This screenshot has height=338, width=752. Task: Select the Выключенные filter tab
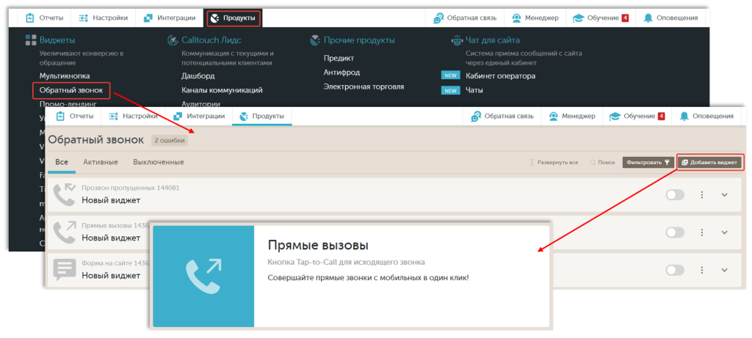pos(159,162)
